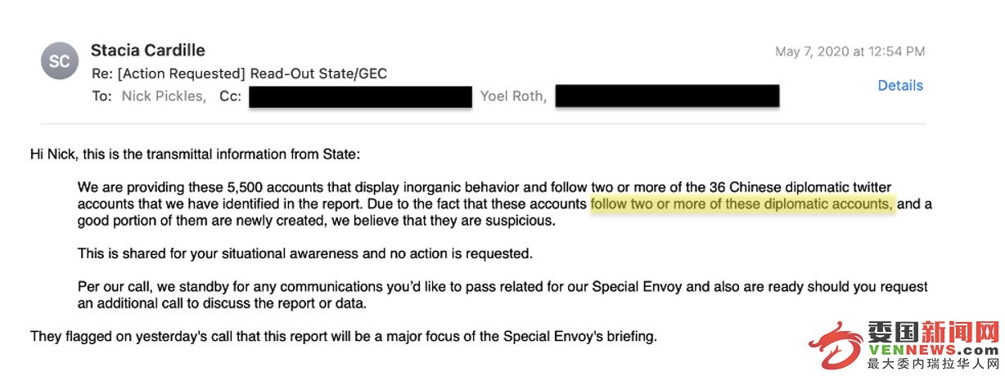The height and width of the screenshot is (376, 1005).
Task: Click the '5,500 accounts' paragraph start
Action: (505, 204)
